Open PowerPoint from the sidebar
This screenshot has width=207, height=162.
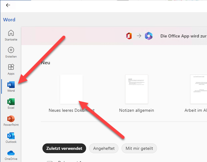(11, 120)
